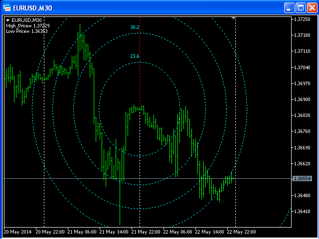The image size is (319, 239).
Task: Click the 1.37180 price scale label
Action: pyautogui.click(x=303, y=35)
